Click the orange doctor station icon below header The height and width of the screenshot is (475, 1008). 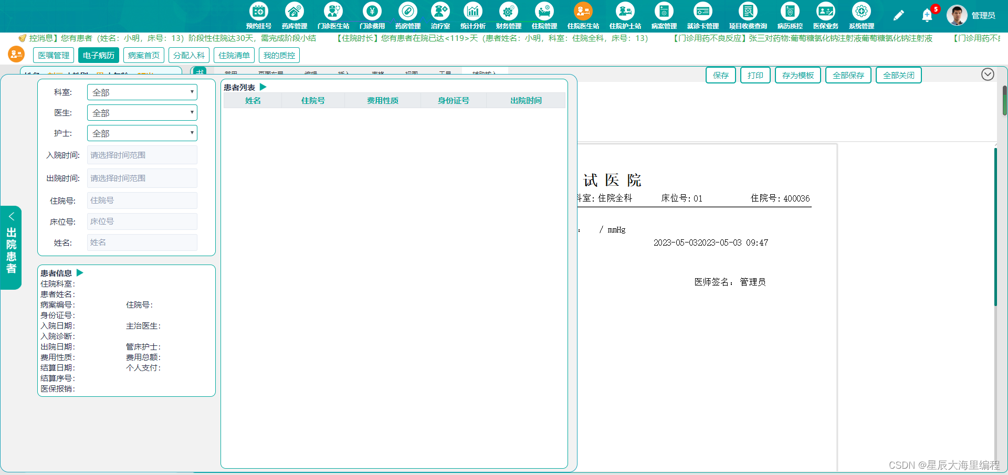[x=16, y=54]
